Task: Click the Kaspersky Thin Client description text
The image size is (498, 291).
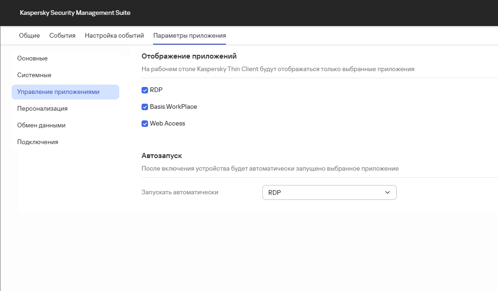Action: tap(278, 69)
